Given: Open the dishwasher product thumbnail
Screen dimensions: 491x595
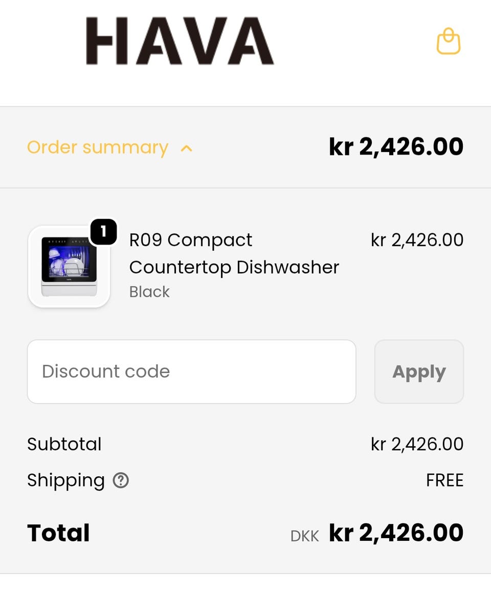Looking at the screenshot, I should pos(69,267).
